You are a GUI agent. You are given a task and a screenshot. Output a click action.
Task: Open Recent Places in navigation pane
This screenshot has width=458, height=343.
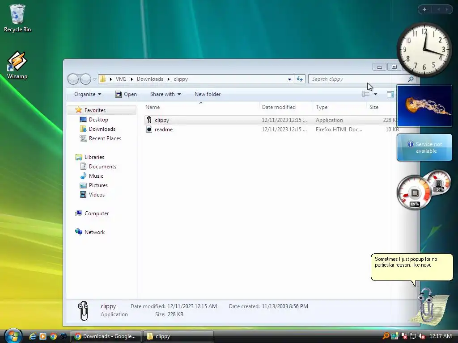point(105,138)
